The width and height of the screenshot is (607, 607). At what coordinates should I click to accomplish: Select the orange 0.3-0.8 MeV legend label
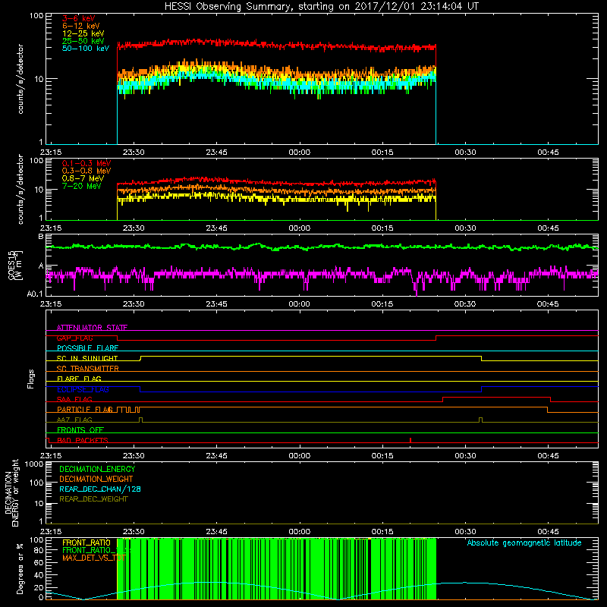click(86, 171)
